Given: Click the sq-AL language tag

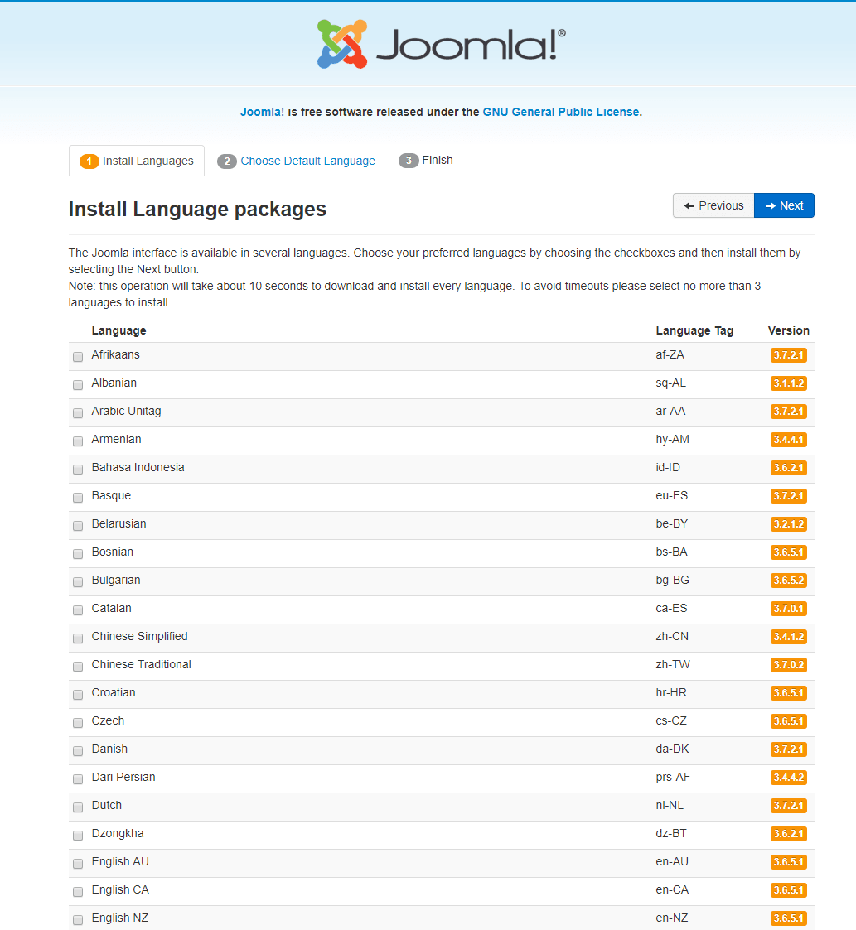Looking at the screenshot, I should (x=670, y=383).
